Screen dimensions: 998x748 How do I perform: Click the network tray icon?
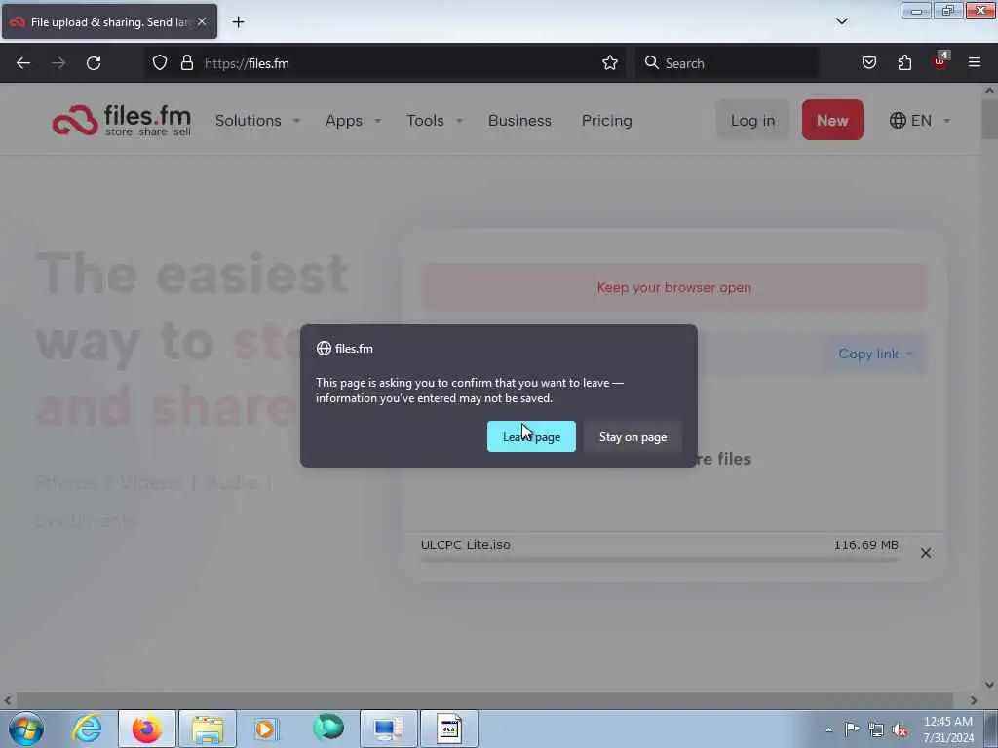pos(876,729)
